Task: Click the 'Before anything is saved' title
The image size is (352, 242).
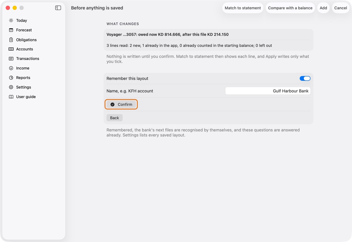Action: pos(97,8)
